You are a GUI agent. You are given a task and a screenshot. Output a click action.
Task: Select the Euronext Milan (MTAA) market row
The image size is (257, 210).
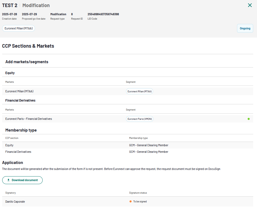tap(127, 91)
